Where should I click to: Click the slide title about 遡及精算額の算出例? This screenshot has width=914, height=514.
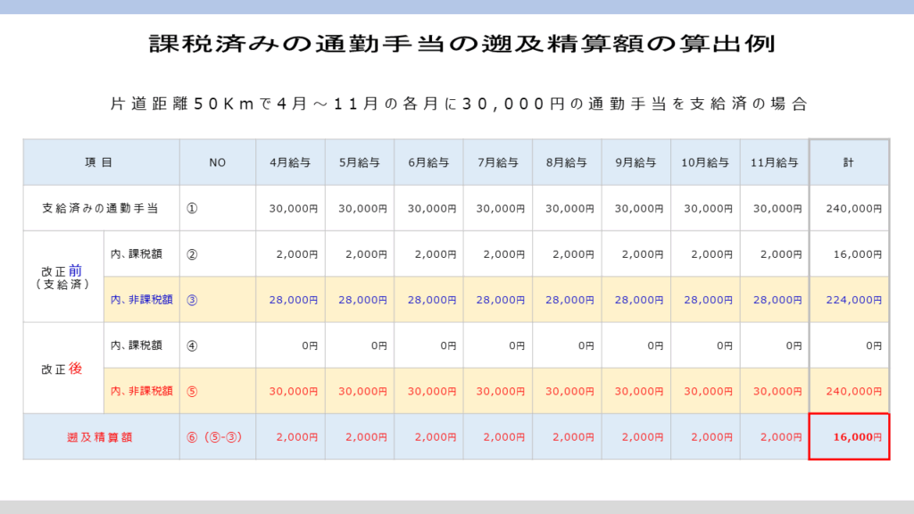(x=457, y=45)
